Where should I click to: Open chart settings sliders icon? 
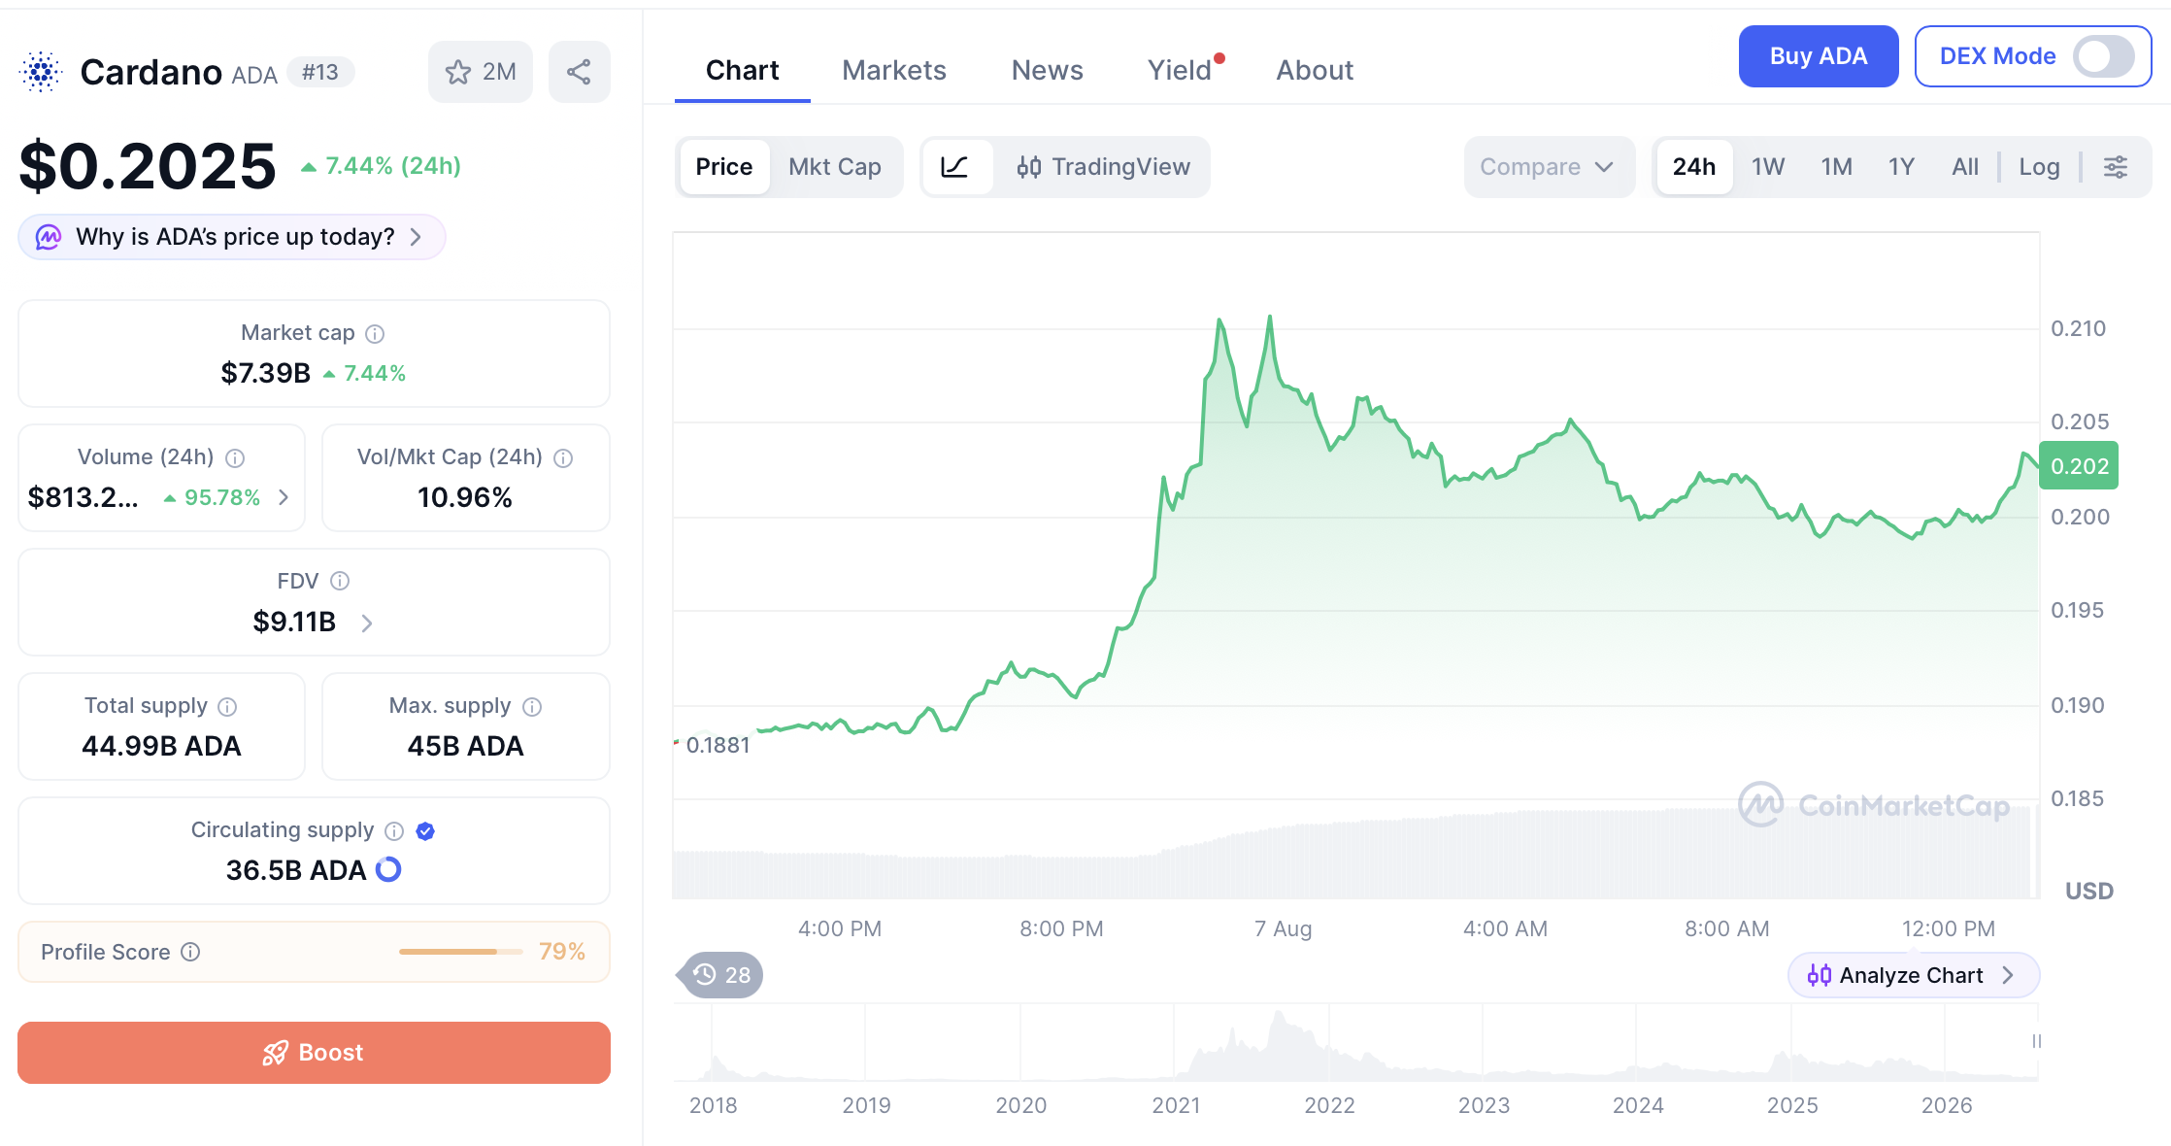point(2116,167)
